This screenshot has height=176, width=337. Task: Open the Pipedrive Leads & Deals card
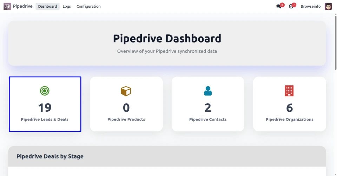(x=45, y=104)
